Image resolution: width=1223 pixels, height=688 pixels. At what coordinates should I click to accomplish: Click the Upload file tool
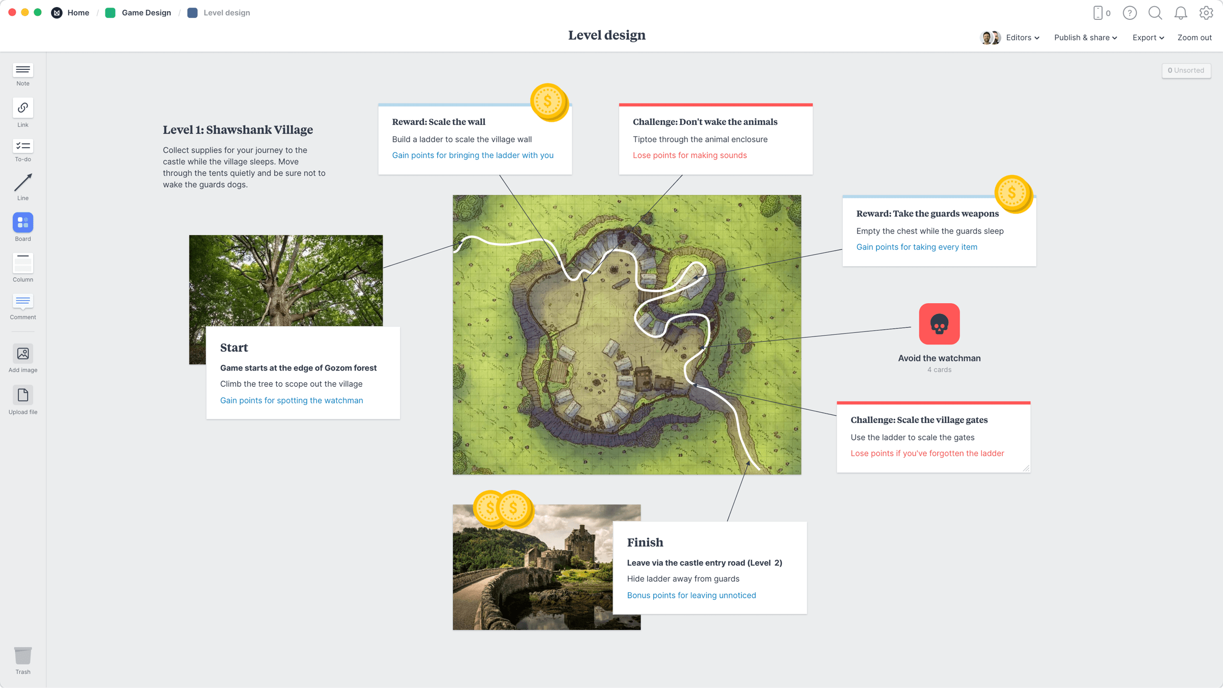[x=22, y=395]
